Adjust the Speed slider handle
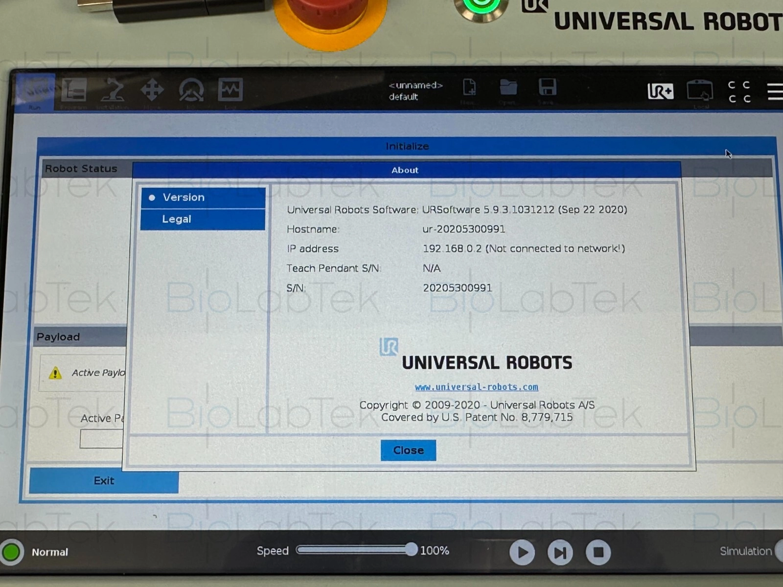Image resolution: width=783 pixels, height=587 pixels. 411,550
